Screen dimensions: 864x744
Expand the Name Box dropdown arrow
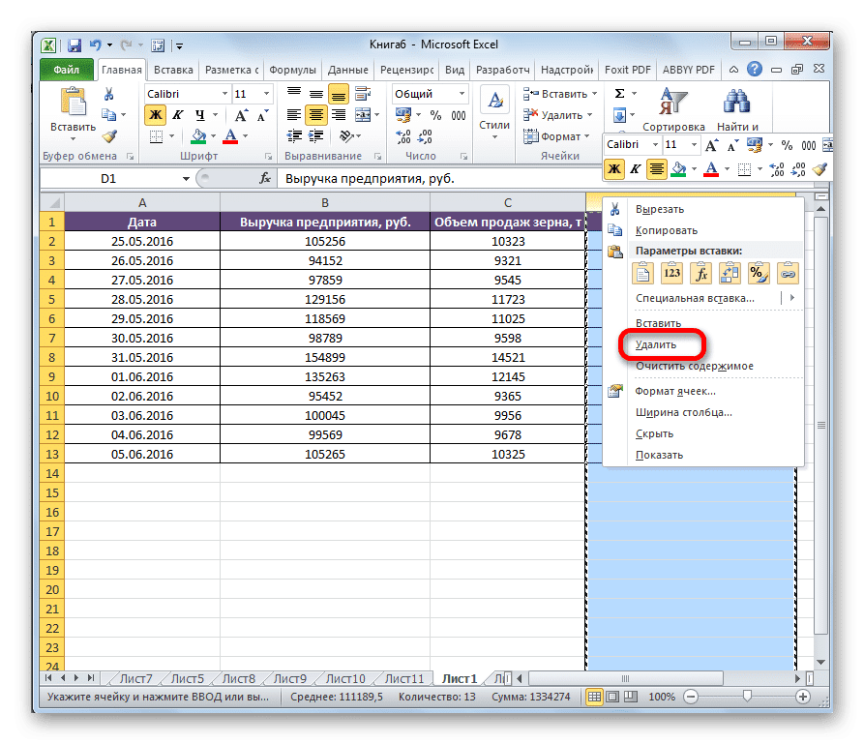pyautogui.click(x=186, y=179)
